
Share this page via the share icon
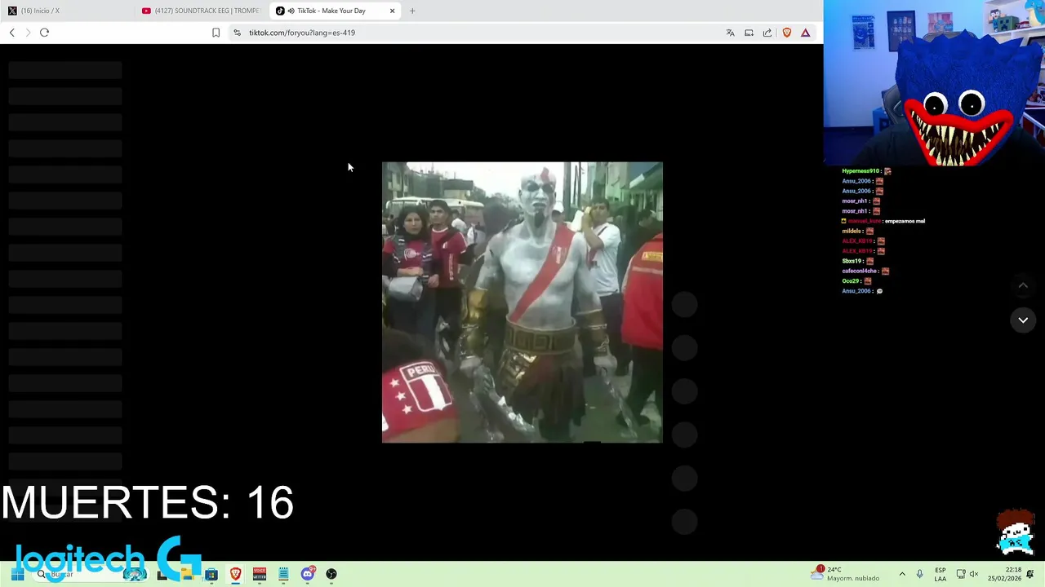click(x=767, y=33)
